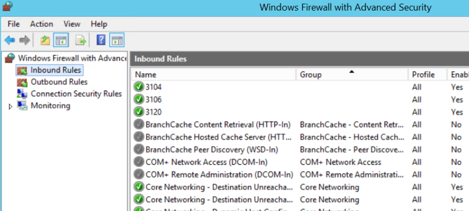Click the 'BranchCache - Content Retr...' group cell
Screen dimensions: 469x211
tap(351, 124)
